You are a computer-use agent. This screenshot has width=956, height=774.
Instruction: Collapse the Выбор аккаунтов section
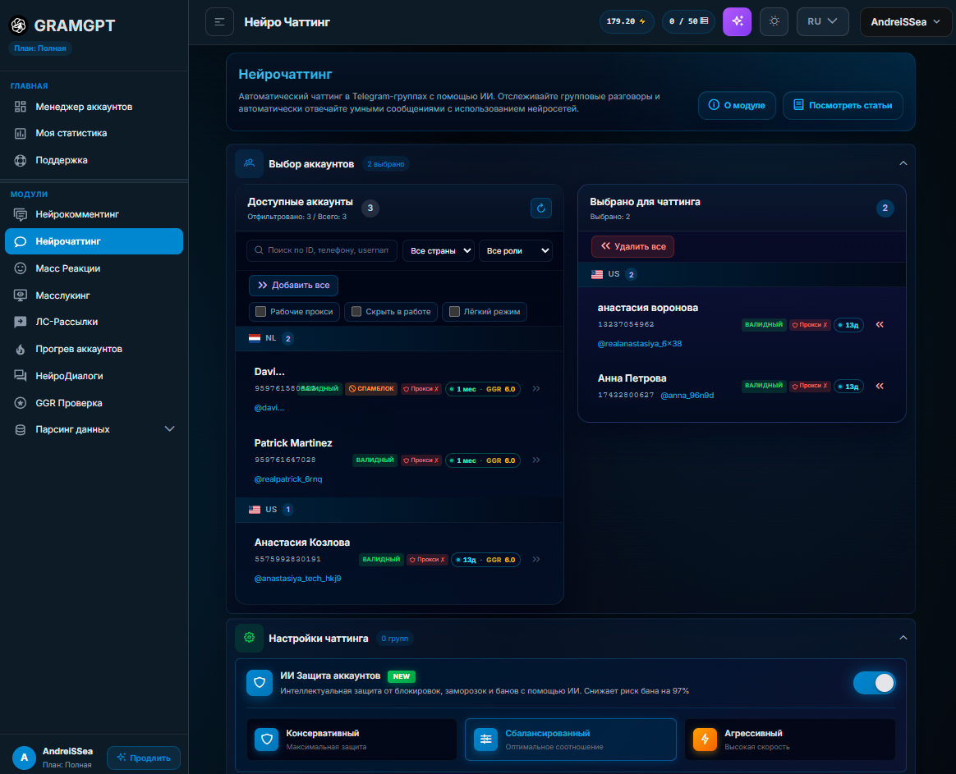pyautogui.click(x=903, y=163)
